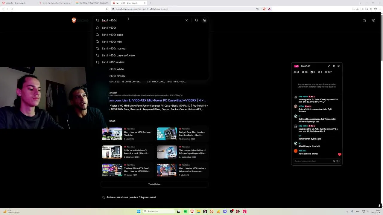Switch to the 'calculator - Brave Search' tab

(x=17, y=3)
